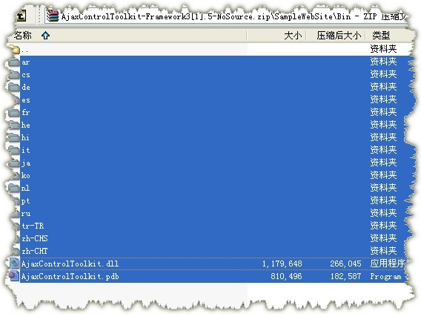Image resolution: width=421 pixels, height=314 pixels.
Task: Click the folder icon next to "ja"
Action: pos(13,163)
